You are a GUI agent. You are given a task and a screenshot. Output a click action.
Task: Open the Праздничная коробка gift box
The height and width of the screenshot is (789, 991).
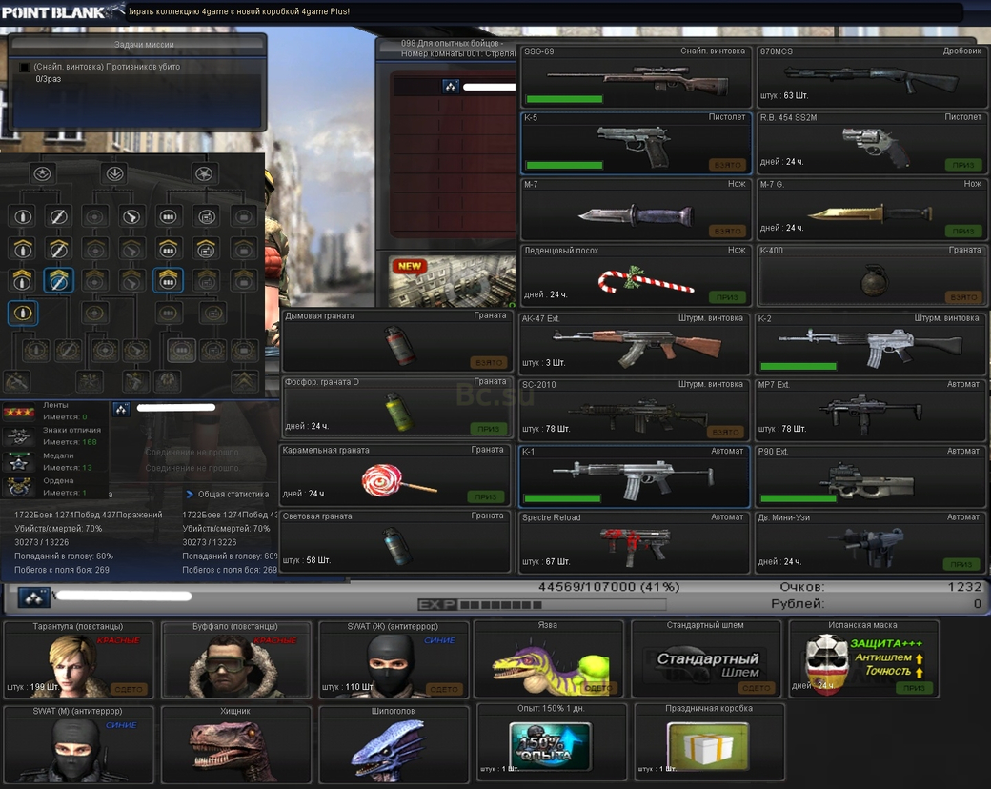click(x=709, y=746)
